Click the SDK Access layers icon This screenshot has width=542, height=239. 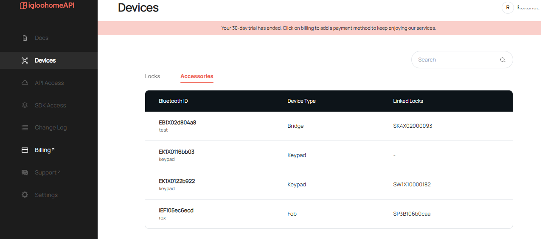(x=25, y=105)
